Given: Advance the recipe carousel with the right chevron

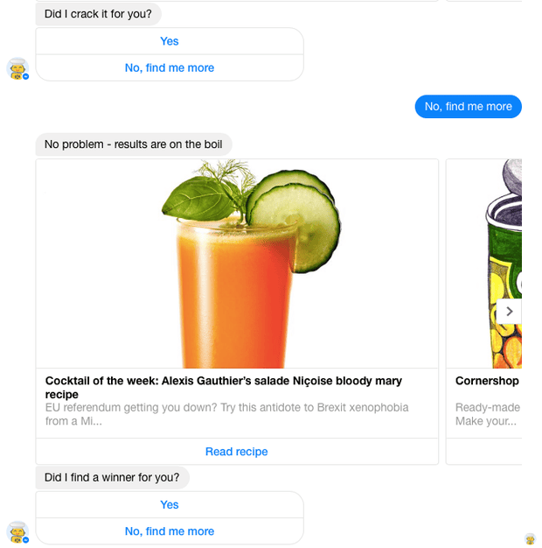Looking at the screenshot, I should click(509, 311).
